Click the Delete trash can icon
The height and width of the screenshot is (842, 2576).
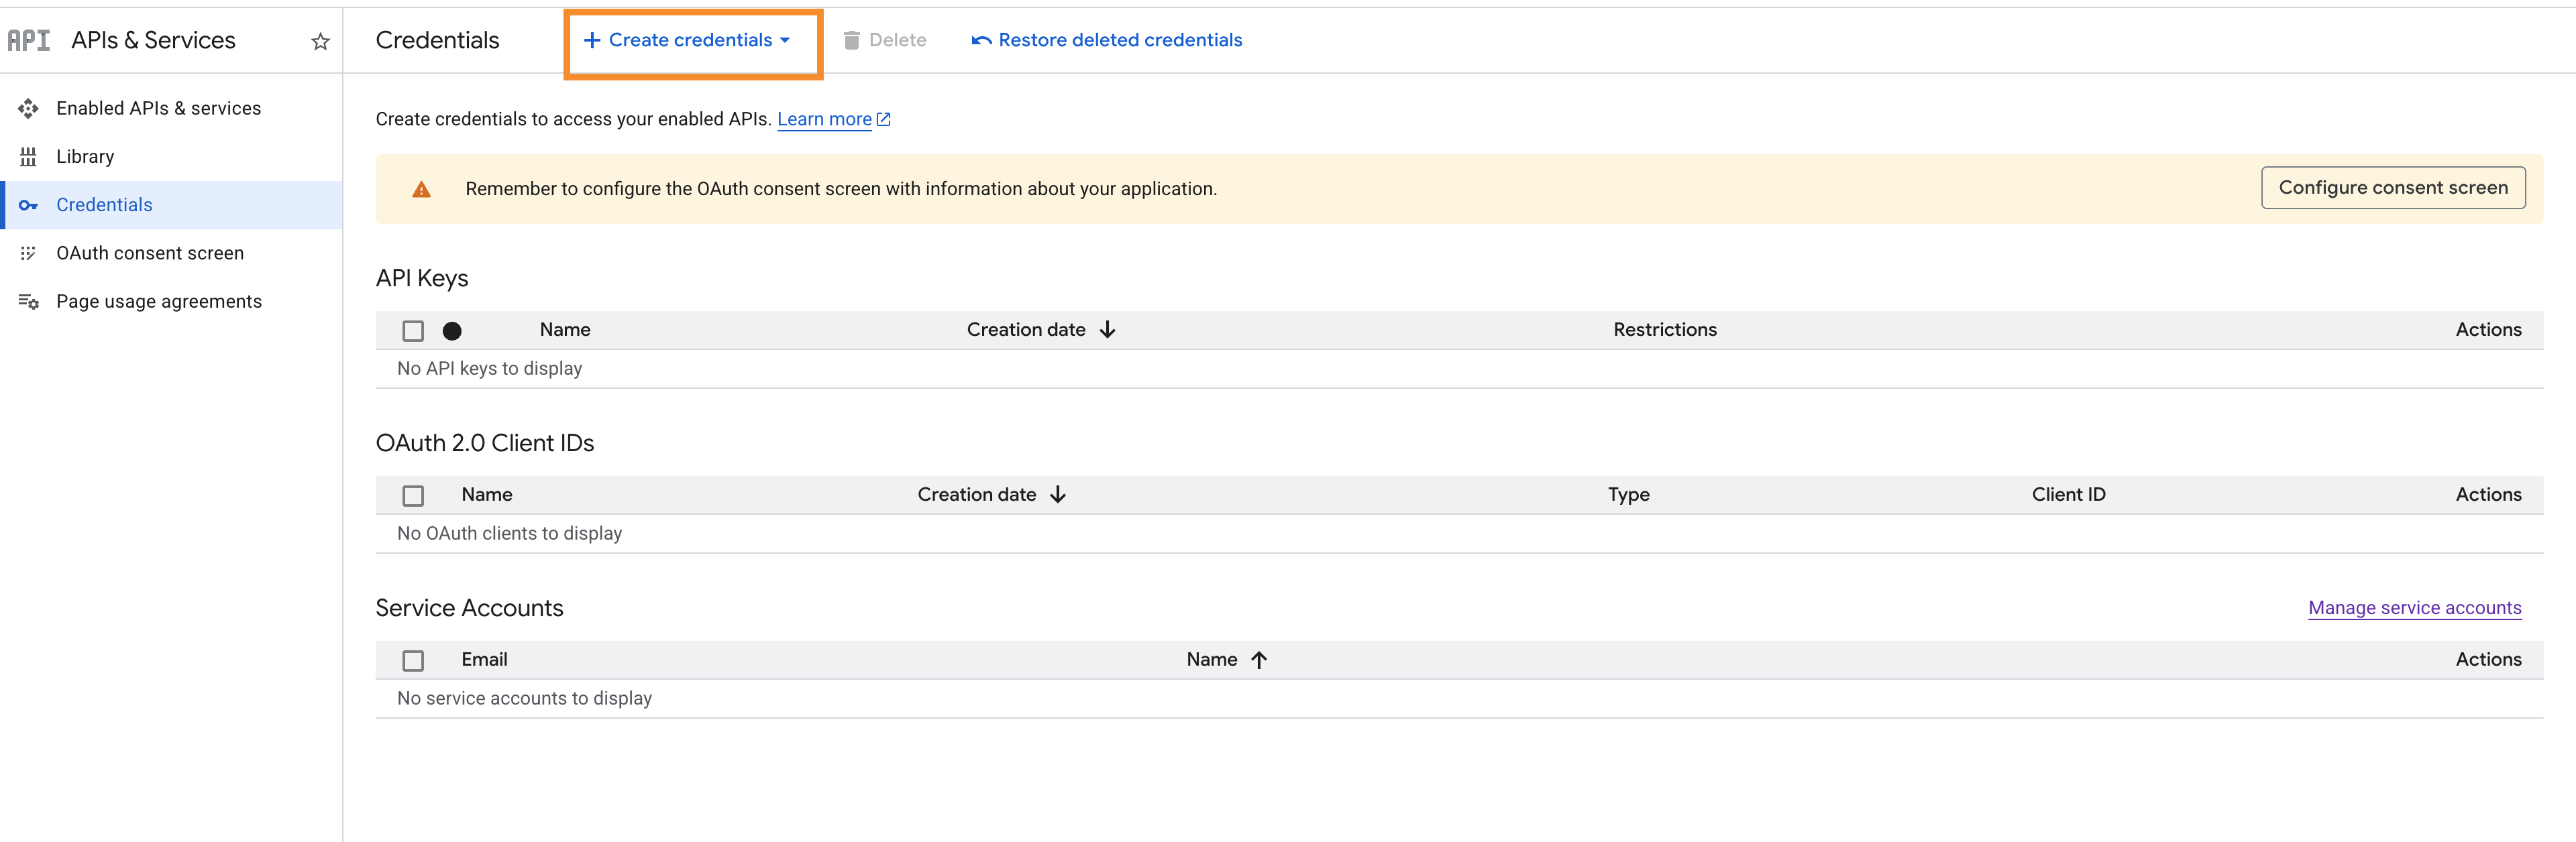(x=852, y=40)
